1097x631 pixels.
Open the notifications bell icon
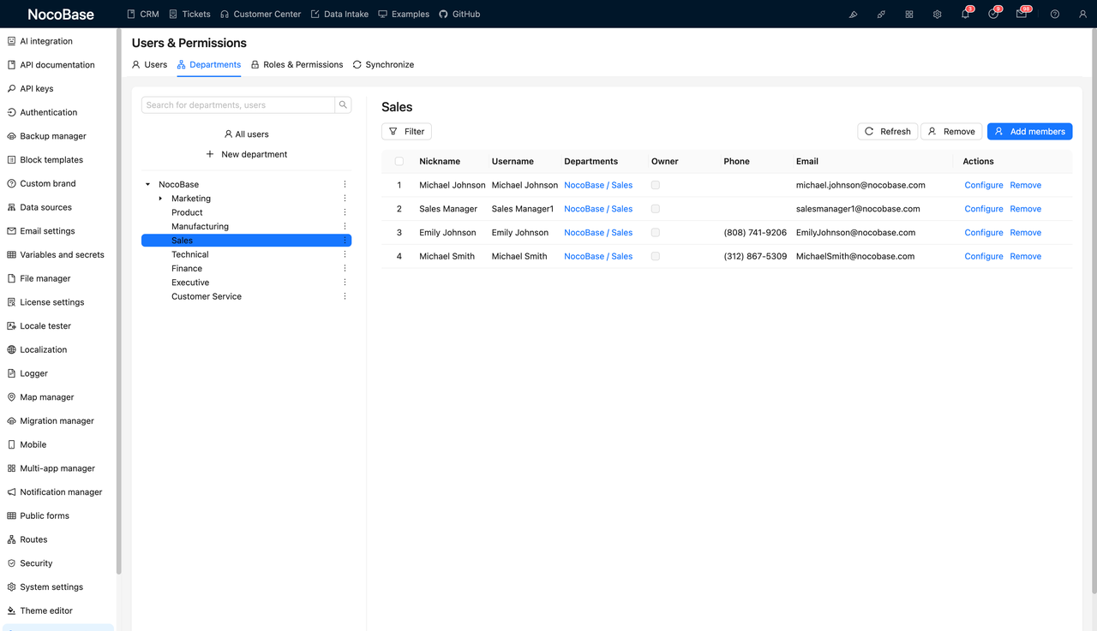point(966,14)
